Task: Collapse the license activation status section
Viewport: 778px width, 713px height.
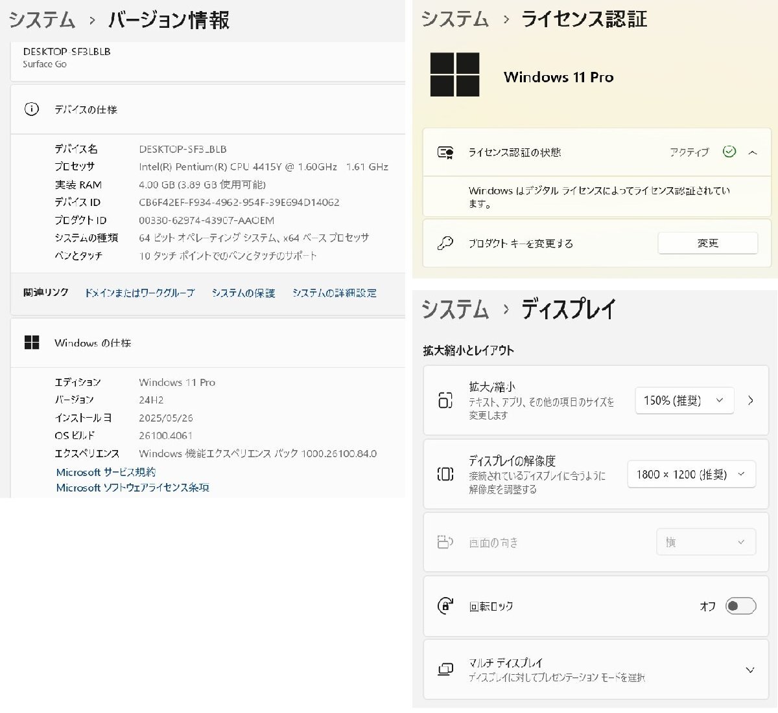Action: (x=753, y=153)
